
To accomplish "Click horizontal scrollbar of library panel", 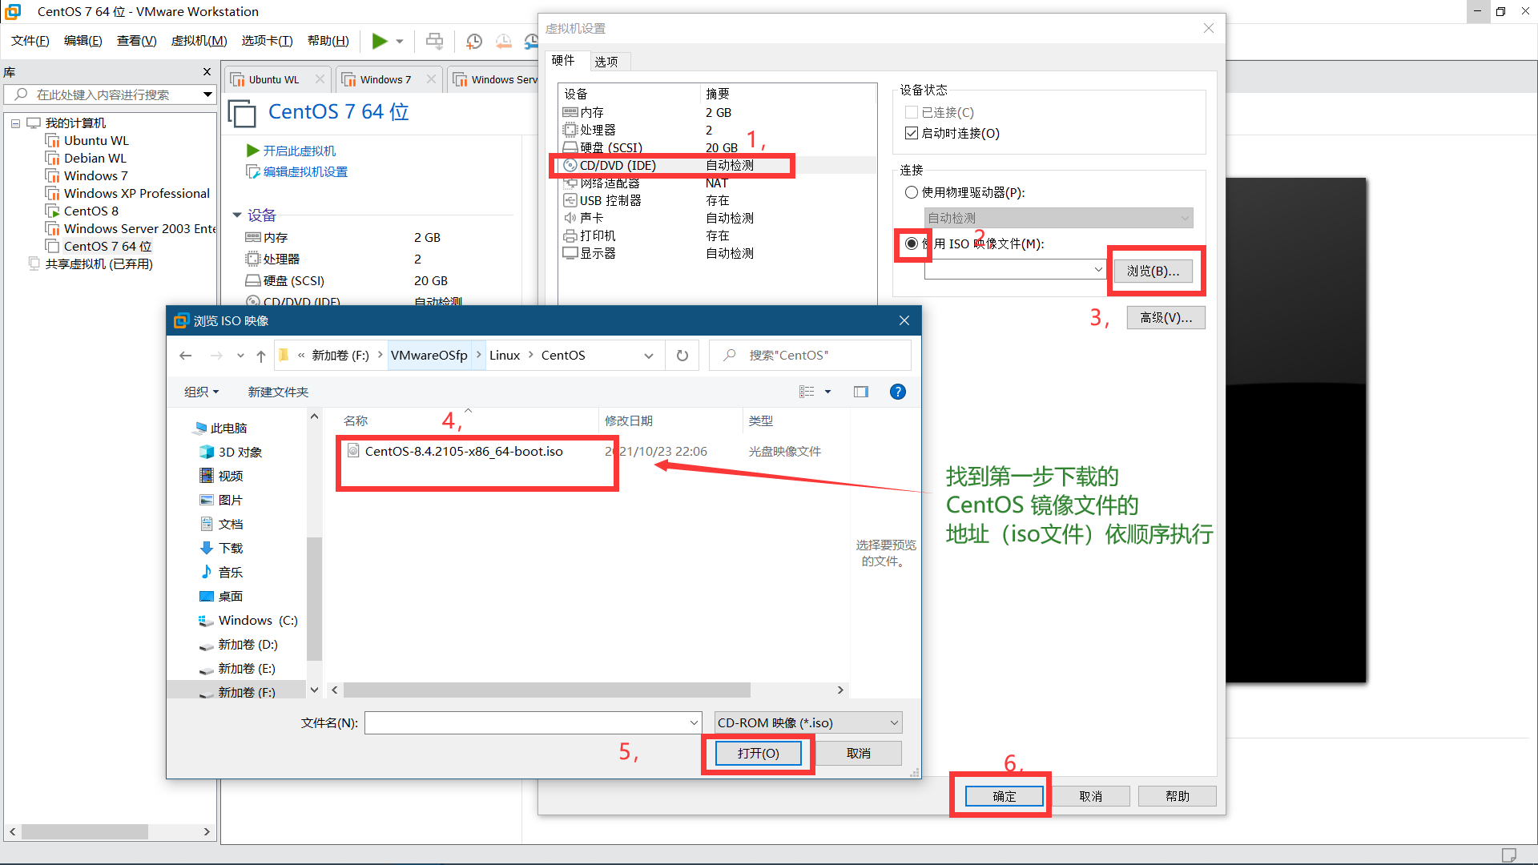I will coord(85,832).
